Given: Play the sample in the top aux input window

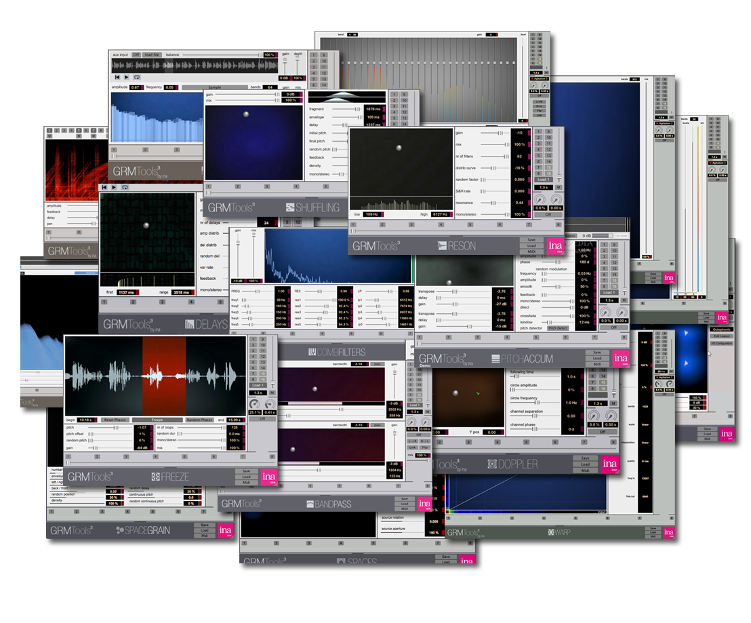Looking at the screenshot, I should click(127, 77).
